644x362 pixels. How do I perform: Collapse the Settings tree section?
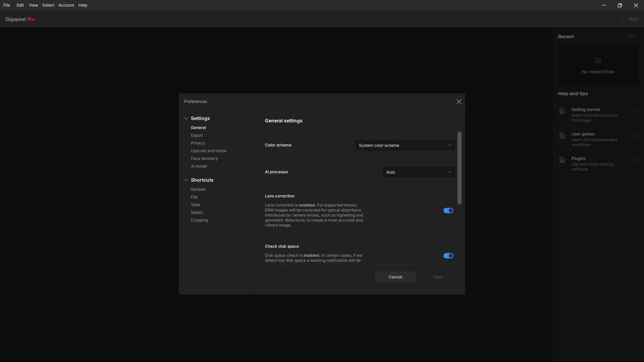tap(186, 118)
